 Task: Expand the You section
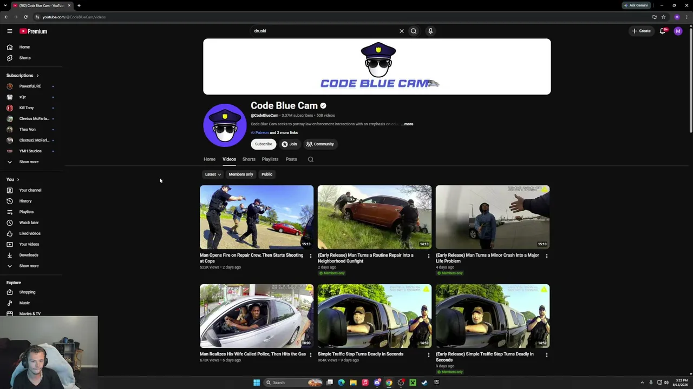[x=12, y=179]
